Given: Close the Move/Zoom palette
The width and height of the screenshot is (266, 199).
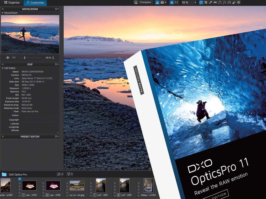Looking at the screenshot, I should click(3, 9).
